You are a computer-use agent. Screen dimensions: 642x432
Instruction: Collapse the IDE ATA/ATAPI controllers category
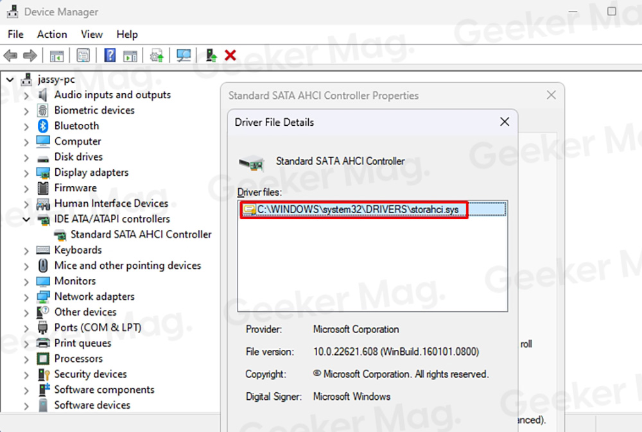click(26, 220)
